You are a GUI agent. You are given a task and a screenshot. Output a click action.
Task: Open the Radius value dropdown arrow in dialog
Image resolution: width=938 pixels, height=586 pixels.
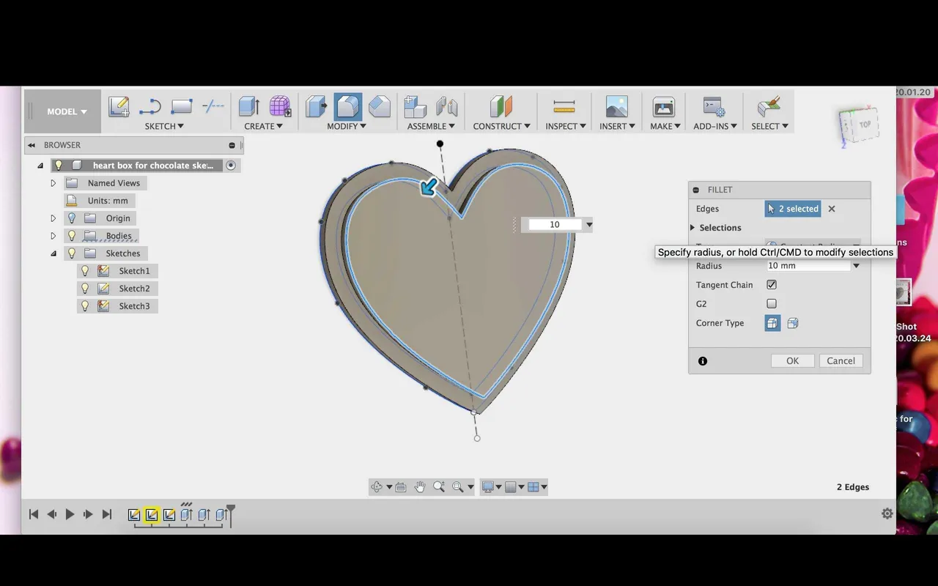(x=856, y=266)
